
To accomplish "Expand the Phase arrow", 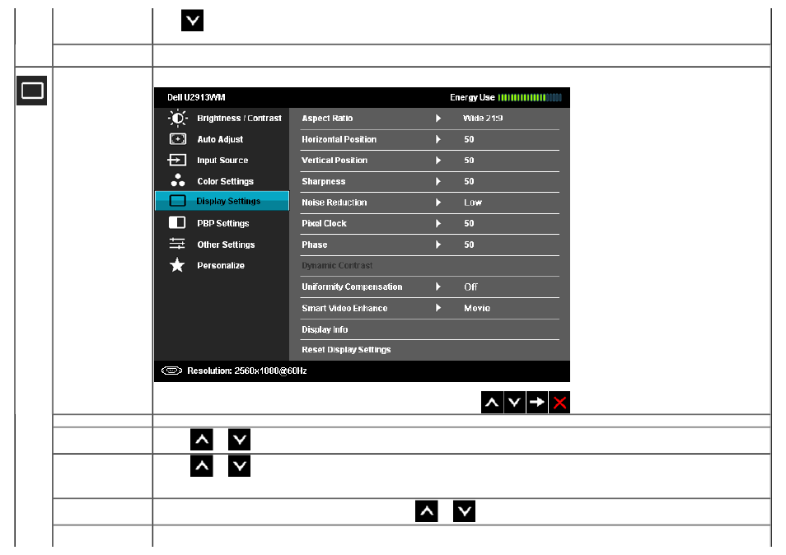I will [438, 245].
